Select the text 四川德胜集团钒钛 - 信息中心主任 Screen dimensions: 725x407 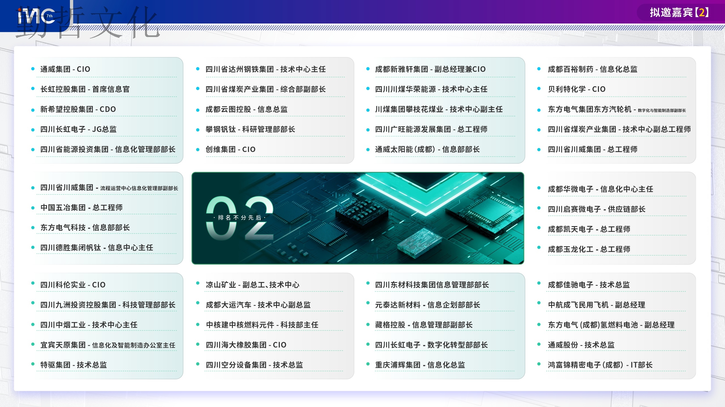click(97, 248)
